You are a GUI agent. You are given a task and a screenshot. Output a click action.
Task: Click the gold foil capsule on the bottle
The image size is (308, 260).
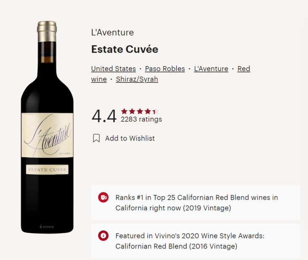(x=47, y=31)
